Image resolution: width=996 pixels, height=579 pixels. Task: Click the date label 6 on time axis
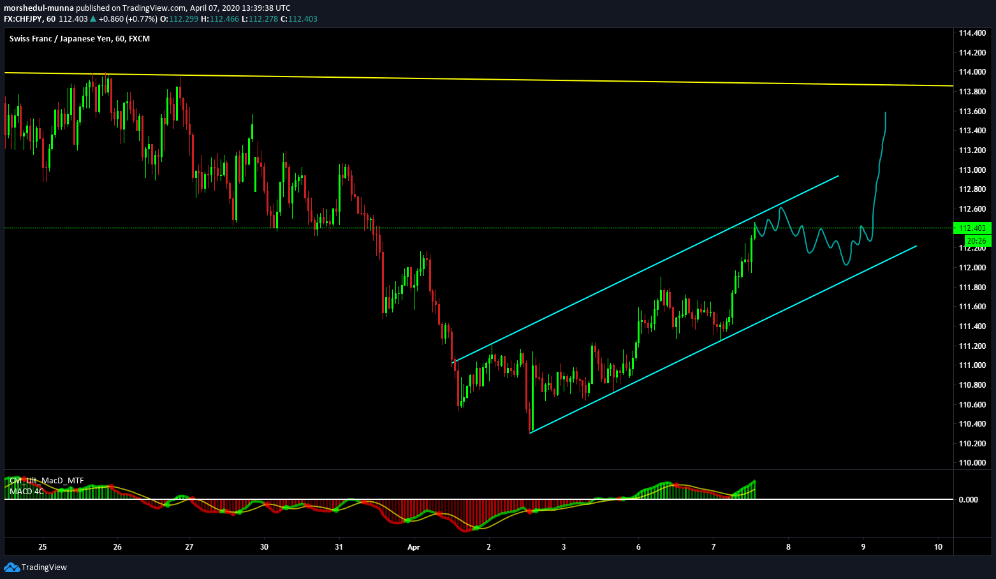638,547
